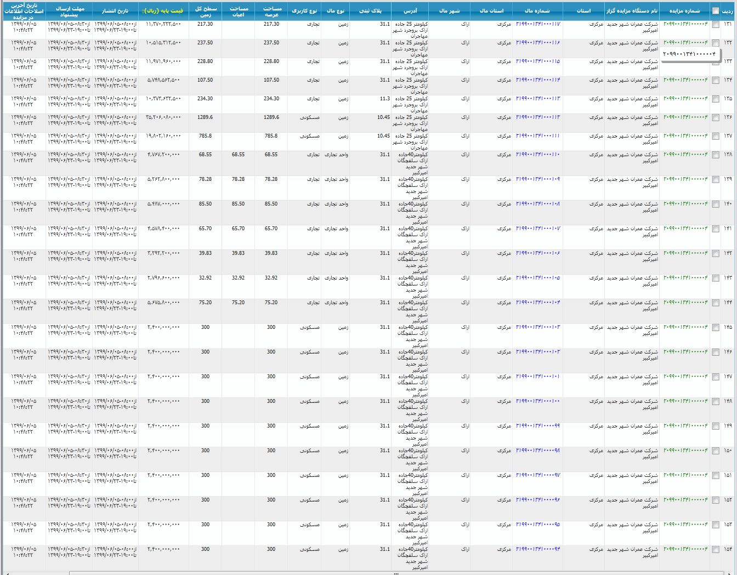Click the مسکونی usage cell in row ۱۳۶
737x575 pixels.
tap(310, 117)
